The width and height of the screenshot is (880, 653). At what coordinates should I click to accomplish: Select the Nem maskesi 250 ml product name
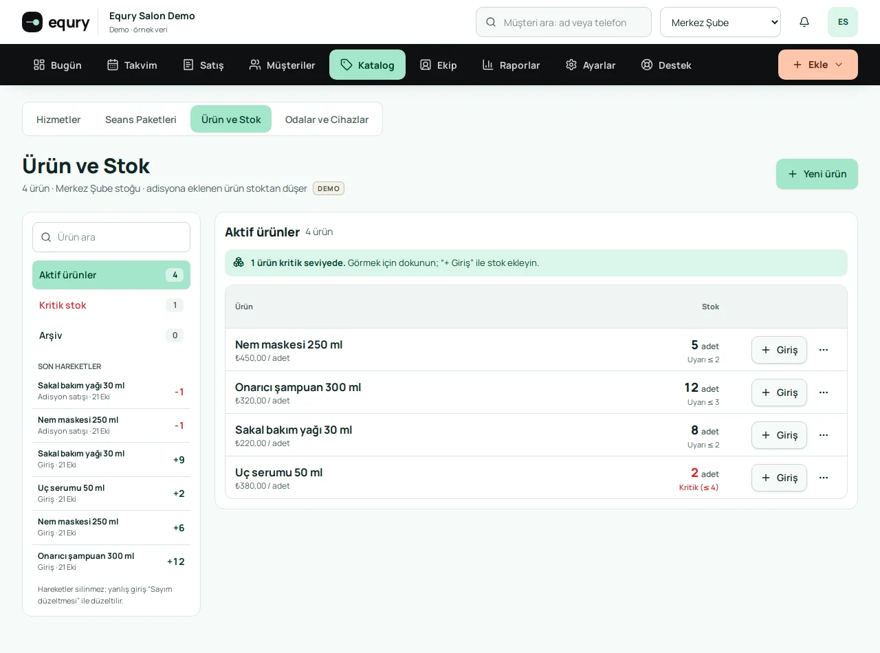pyautogui.click(x=289, y=344)
